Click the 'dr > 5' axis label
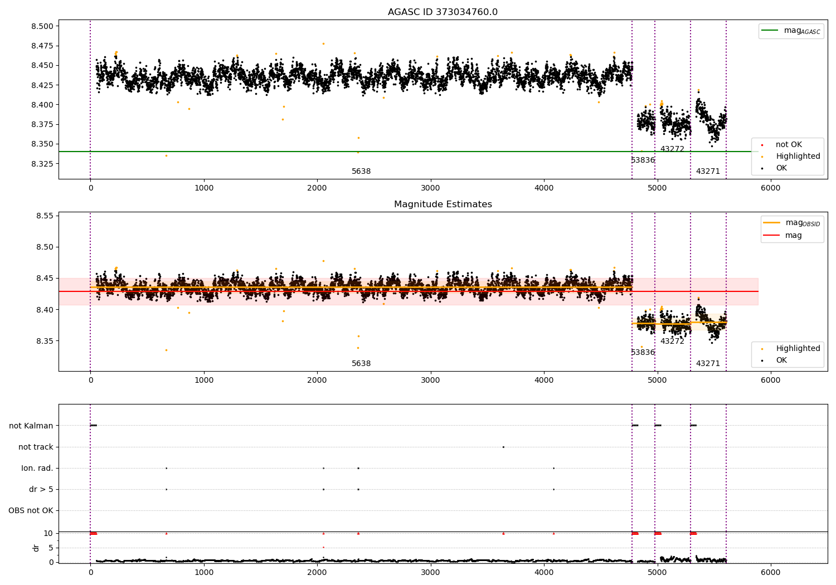This screenshot has width=836, height=585. point(41,490)
